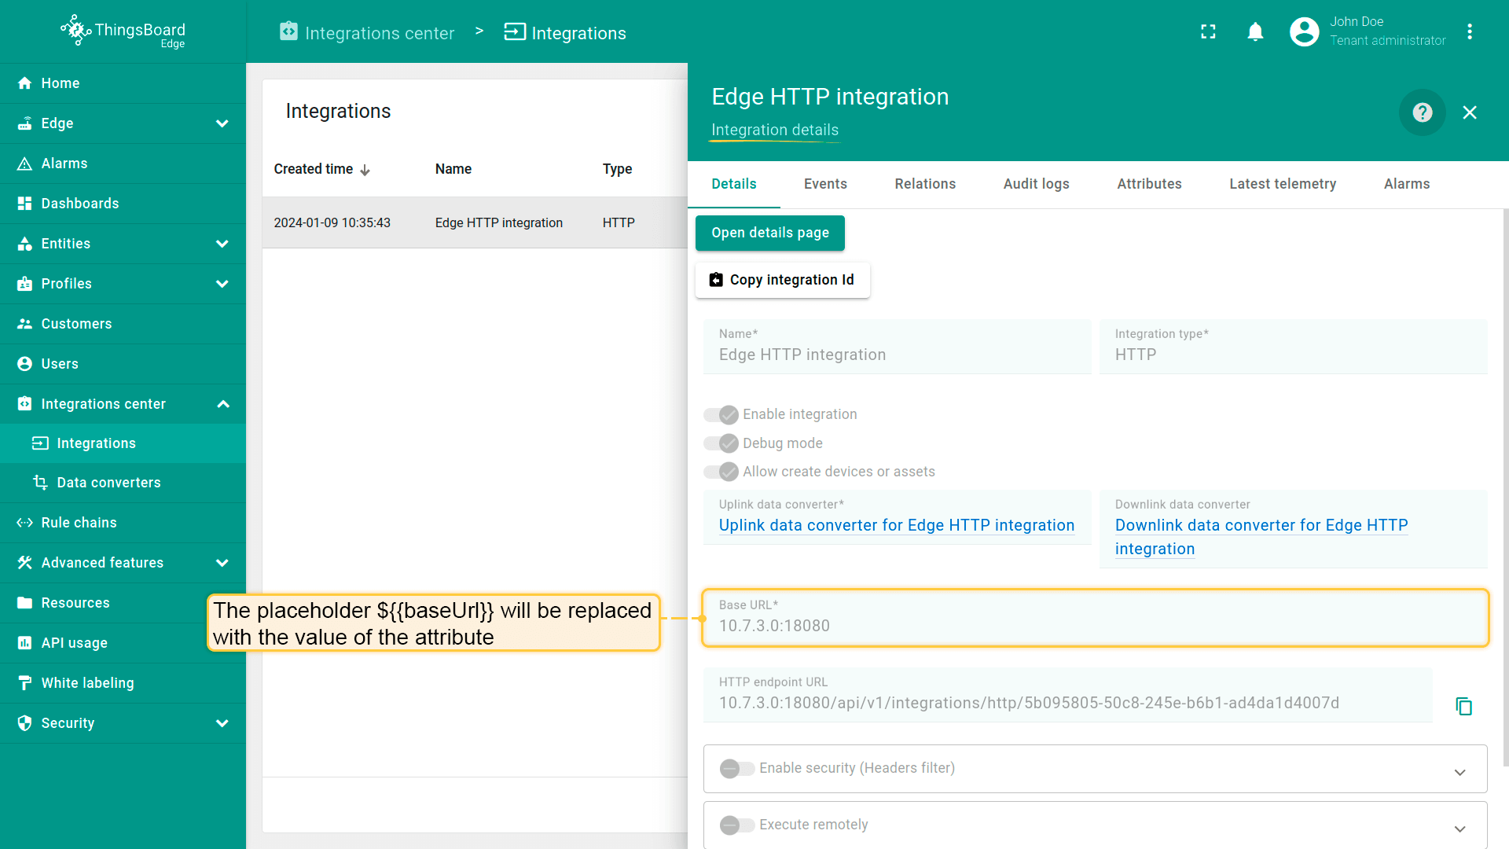Click the notifications bell icon
Screen dimensions: 1509x849
(x=1255, y=31)
